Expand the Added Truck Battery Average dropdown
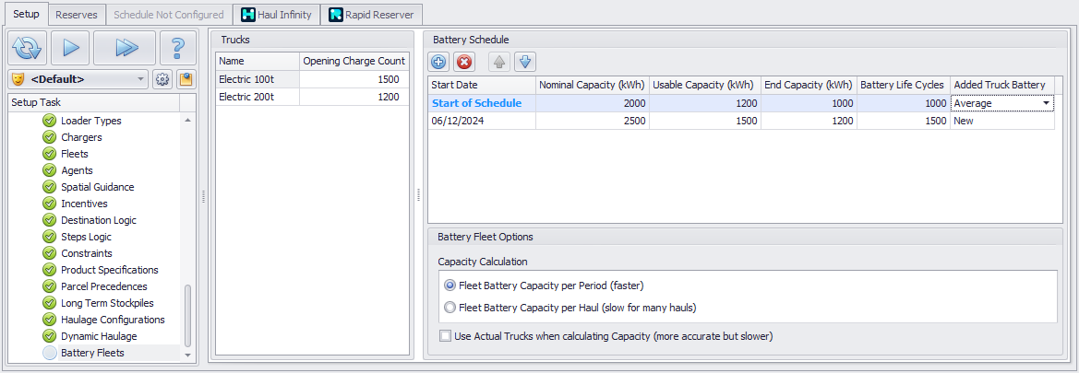1079x373 pixels. (x=1047, y=103)
